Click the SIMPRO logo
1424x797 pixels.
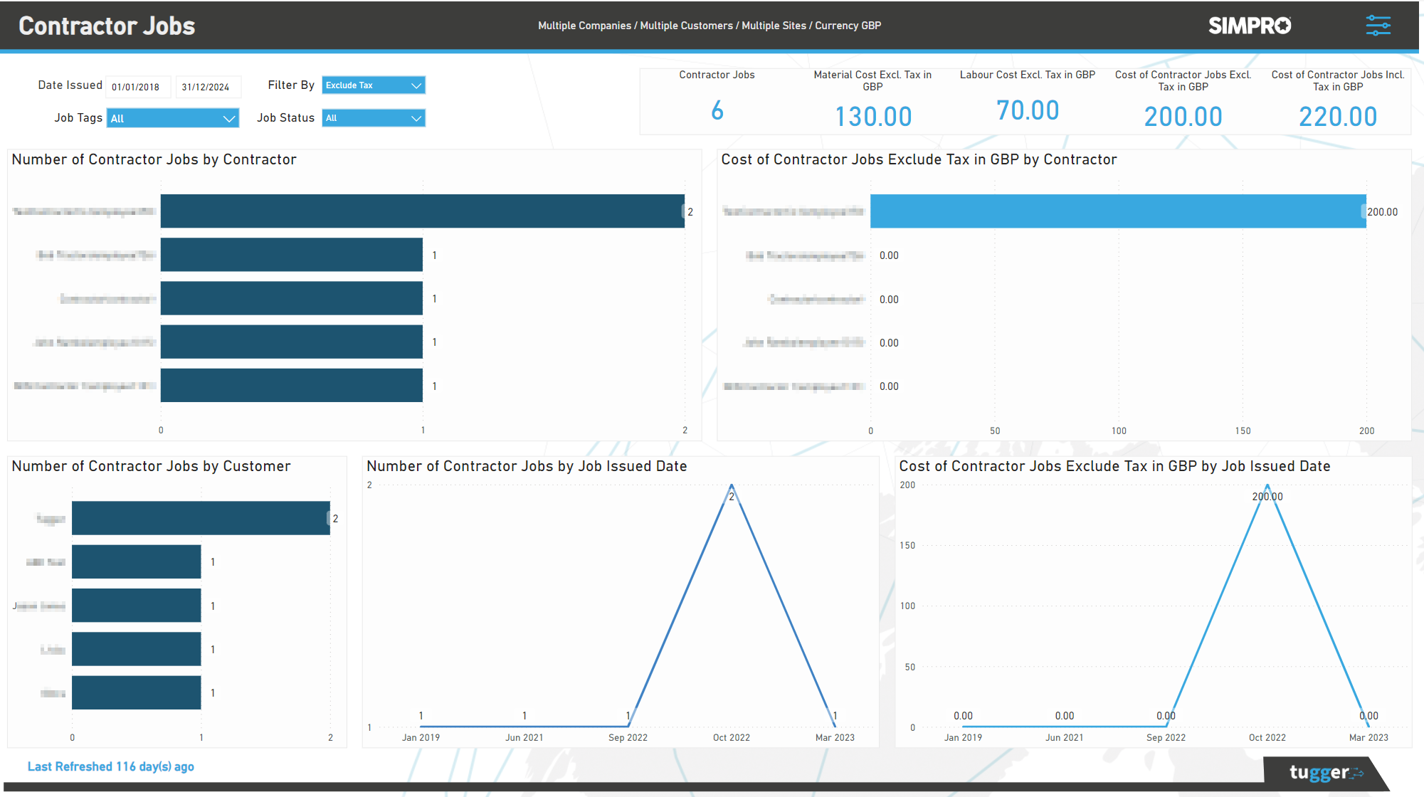point(1250,25)
